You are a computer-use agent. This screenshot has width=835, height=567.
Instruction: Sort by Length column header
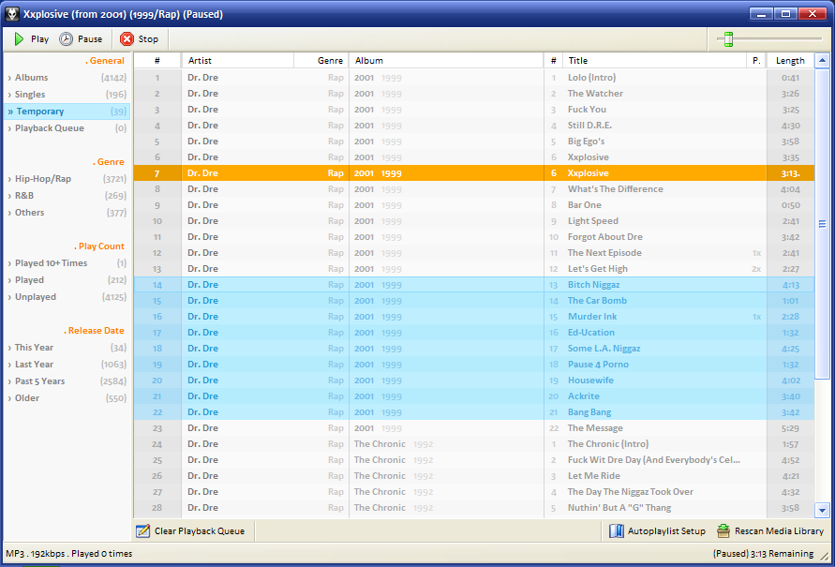pos(790,61)
